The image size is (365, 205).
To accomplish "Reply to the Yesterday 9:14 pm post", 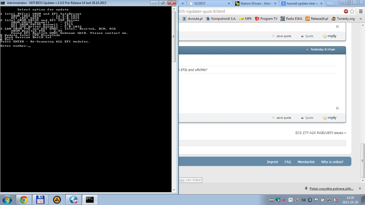I will coord(329,118).
